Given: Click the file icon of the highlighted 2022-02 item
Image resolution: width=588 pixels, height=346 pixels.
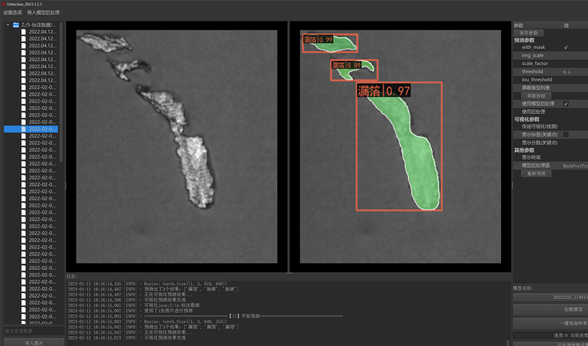Looking at the screenshot, I should point(24,129).
